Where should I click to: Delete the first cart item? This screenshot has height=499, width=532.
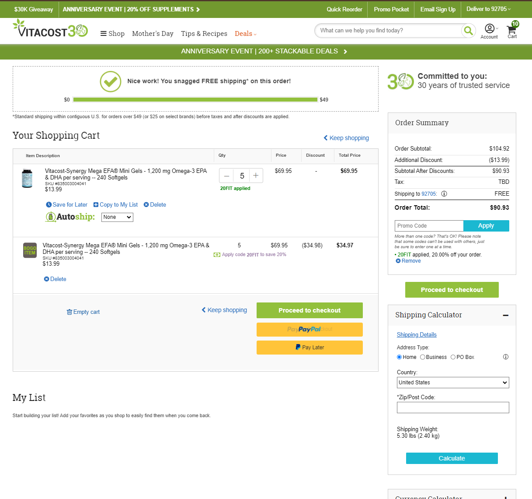click(x=155, y=205)
